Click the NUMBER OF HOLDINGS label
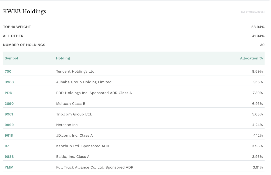This screenshot has width=271, height=175. coord(24,45)
